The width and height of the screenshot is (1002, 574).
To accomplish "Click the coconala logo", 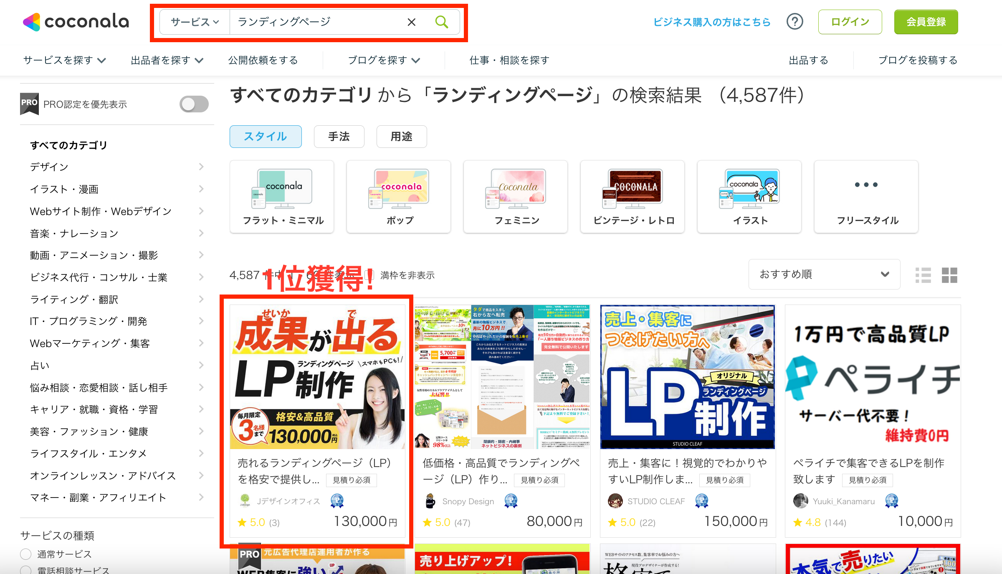I will click(x=76, y=22).
